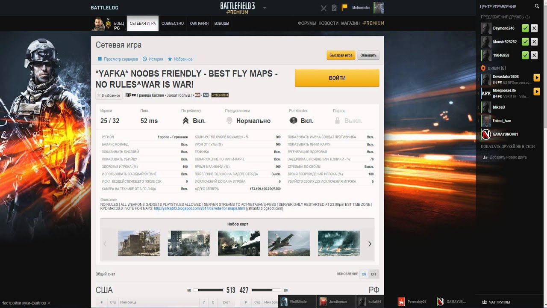Open the МАГАЗИН link

350,23
